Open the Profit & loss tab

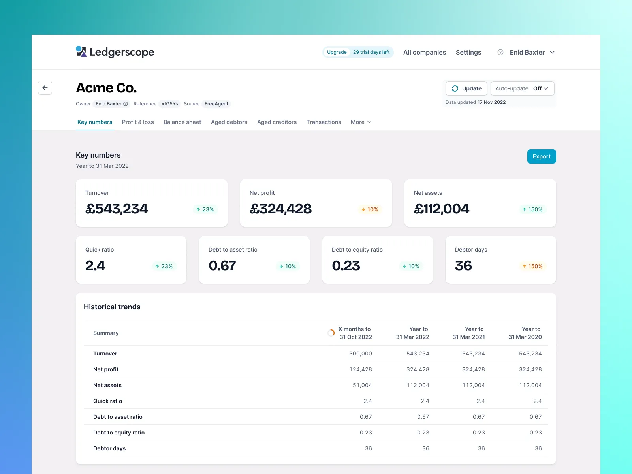point(138,122)
